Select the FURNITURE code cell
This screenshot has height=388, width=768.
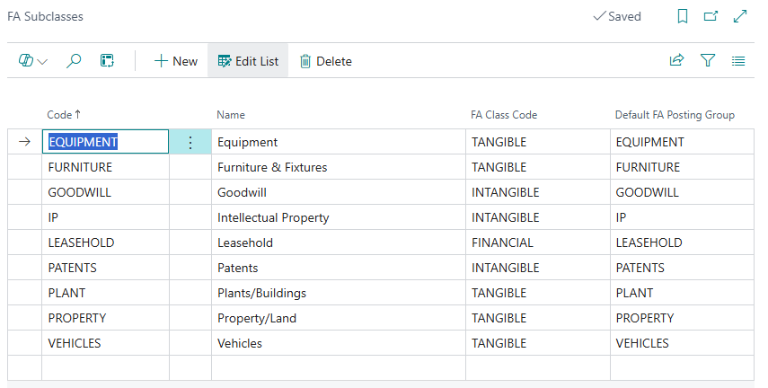[105, 167]
